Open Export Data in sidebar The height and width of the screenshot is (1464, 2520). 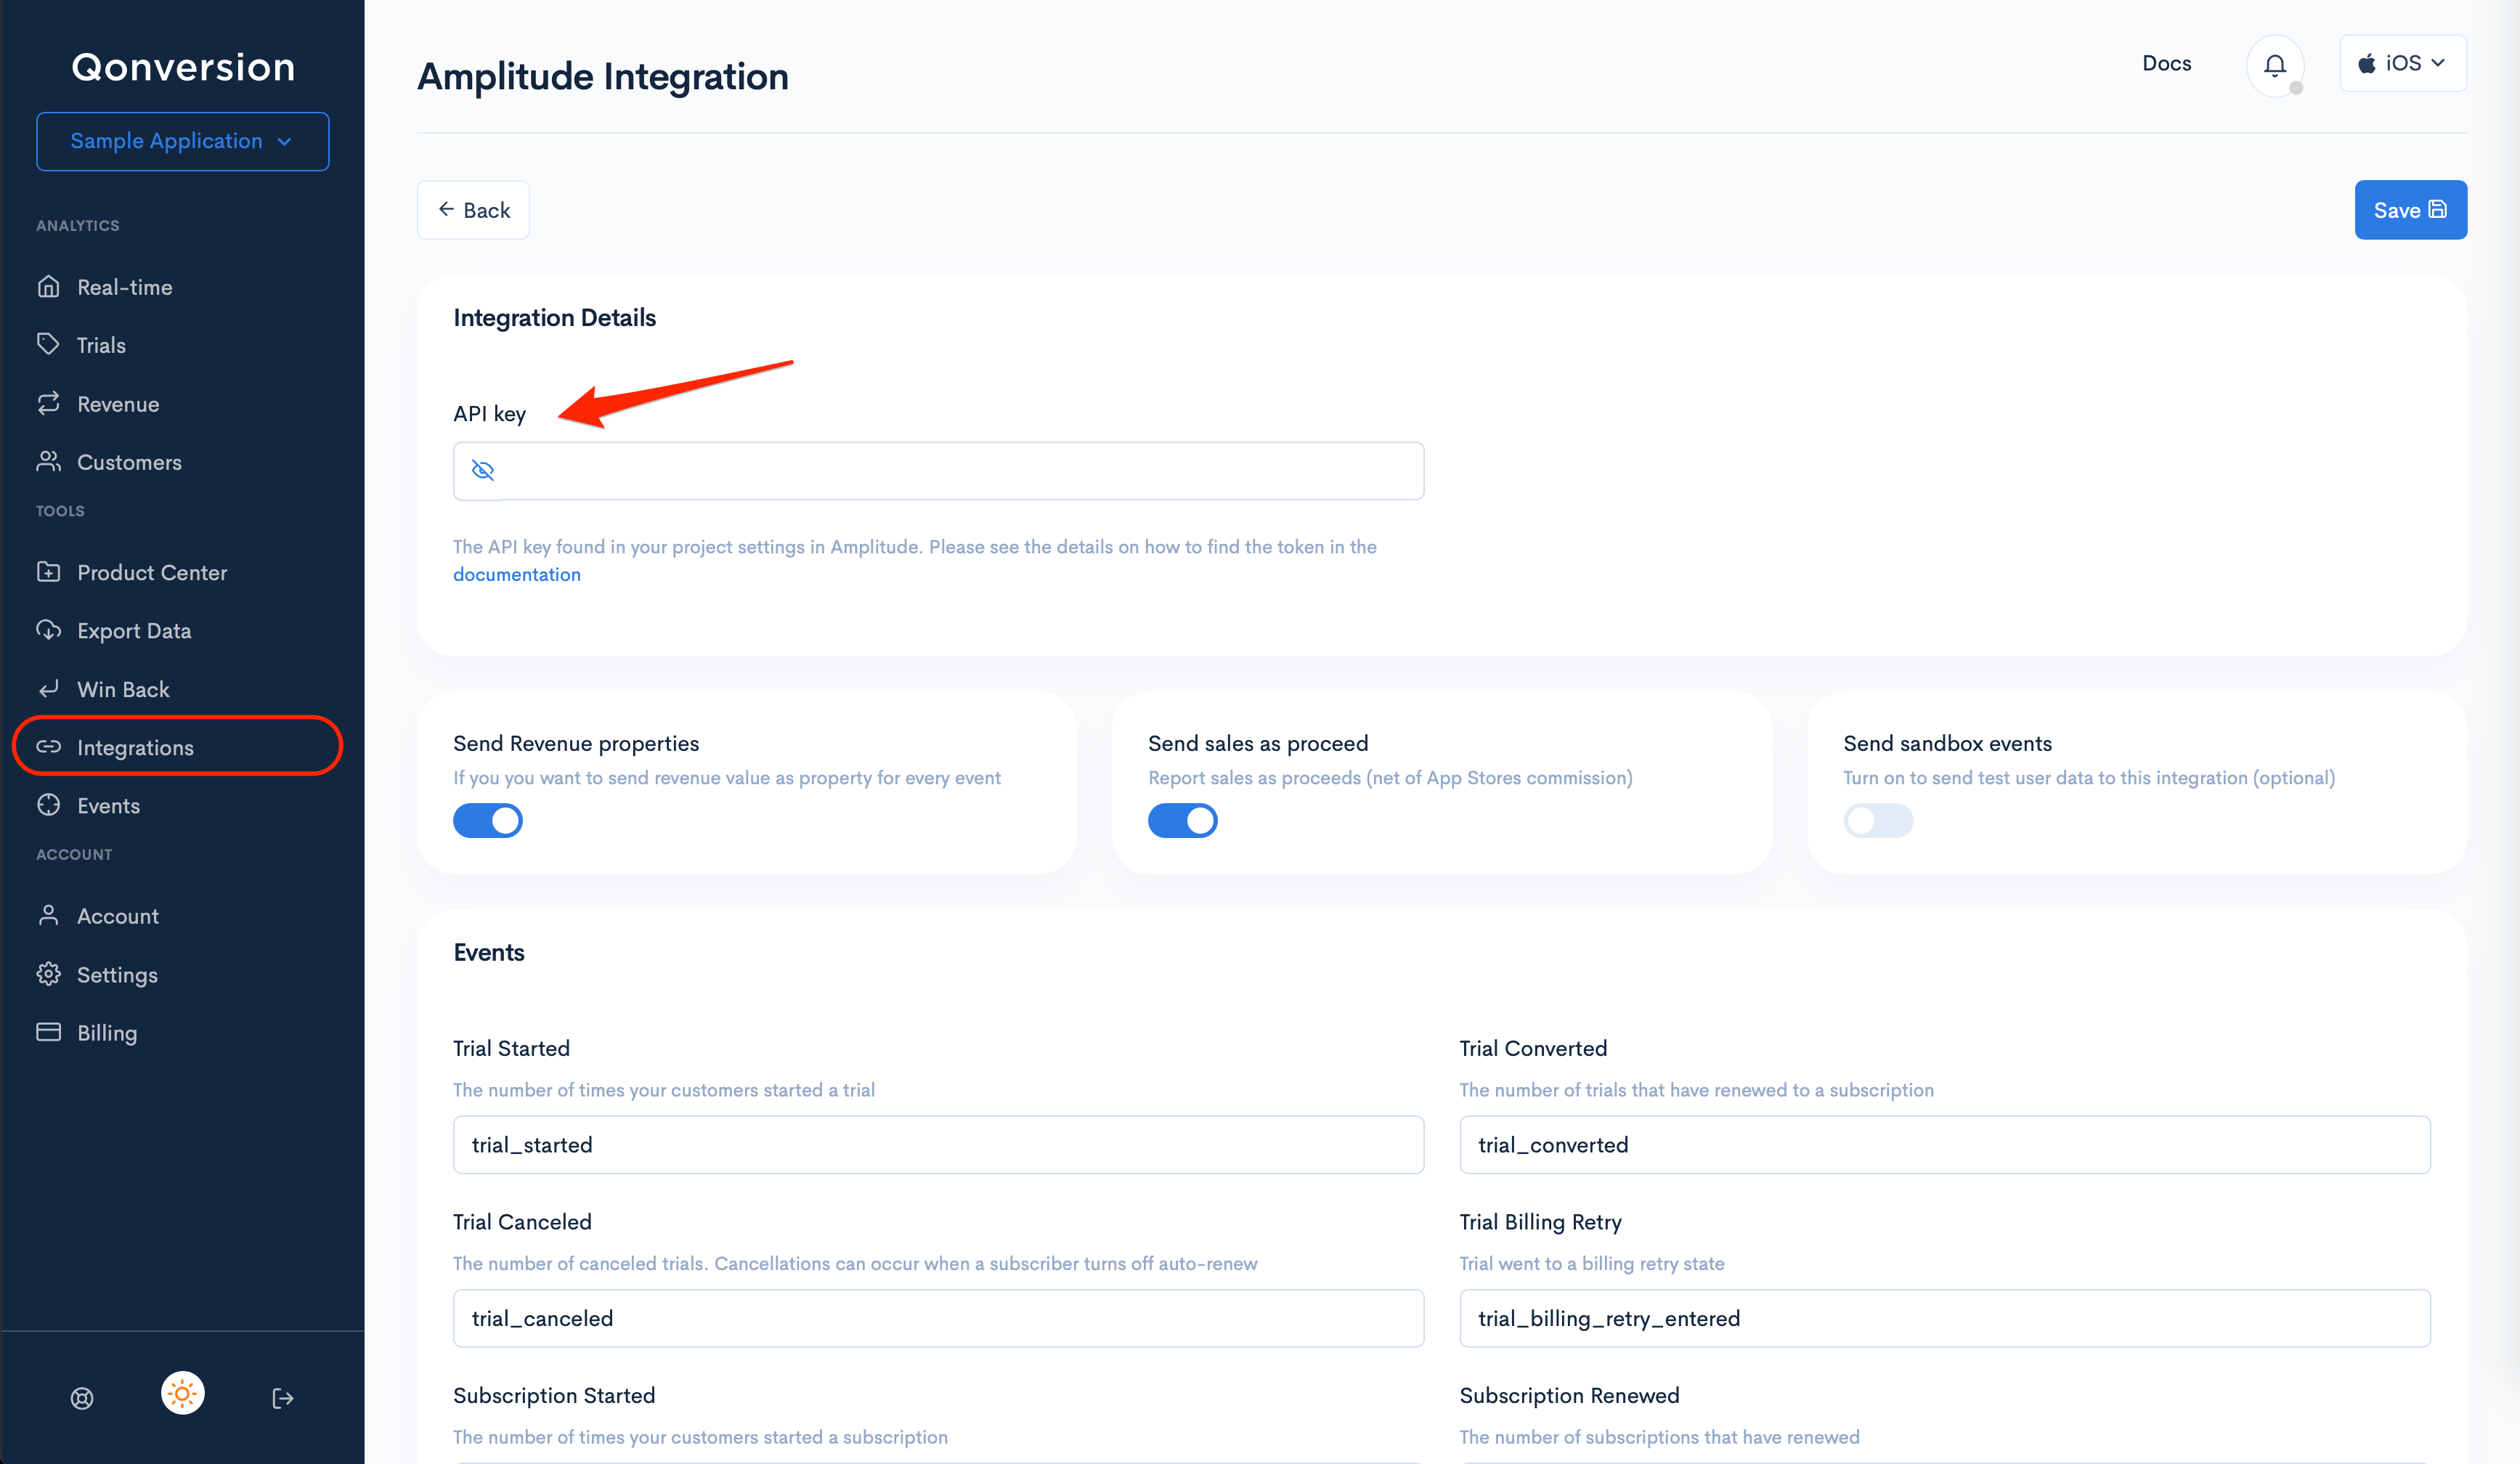click(134, 631)
